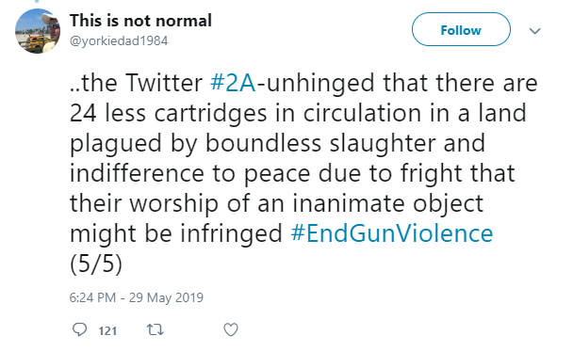Open the #EndGunViolence hashtag link
The width and height of the screenshot is (573, 352).
pyautogui.click(x=392, y=233)
